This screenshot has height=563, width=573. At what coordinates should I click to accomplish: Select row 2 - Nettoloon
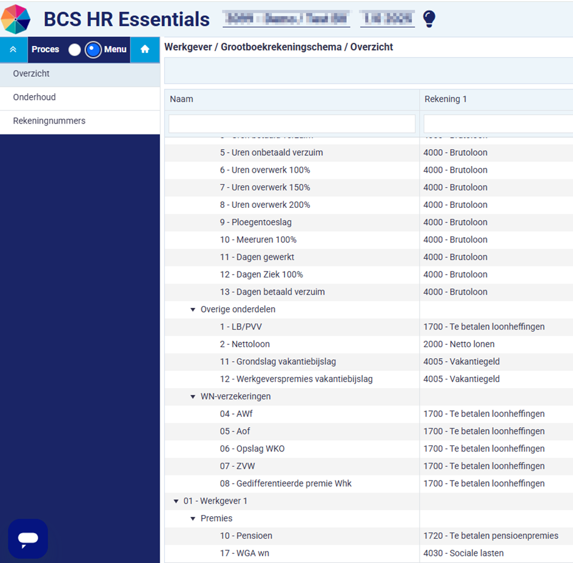[369, 344]
